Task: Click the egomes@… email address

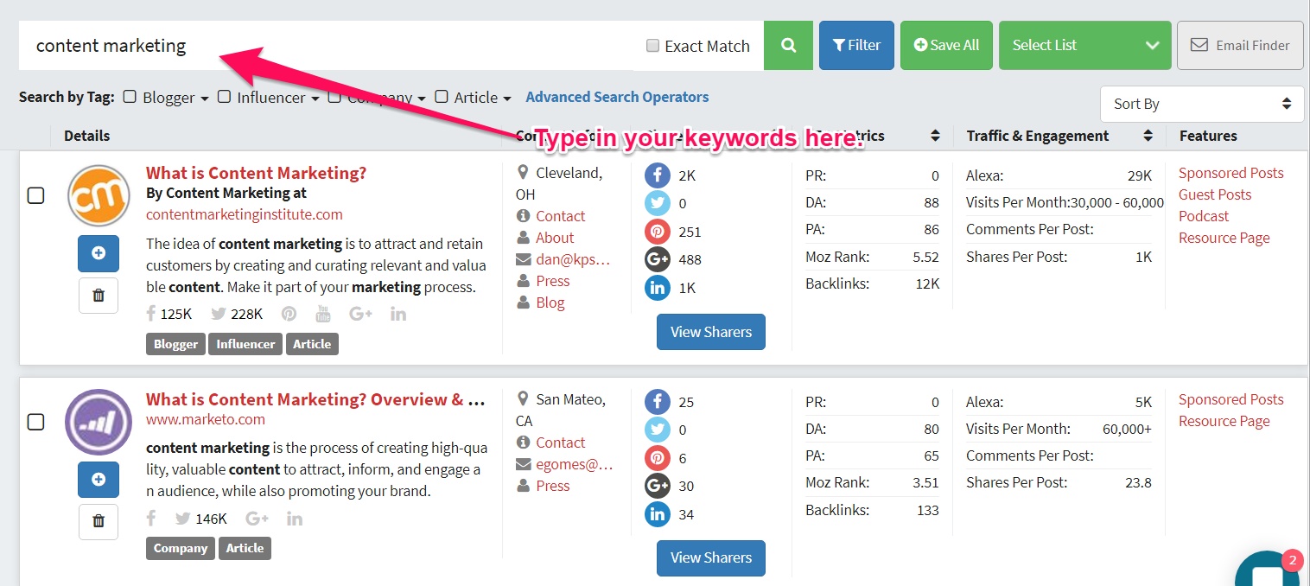Action: click(x=575, y=464)
